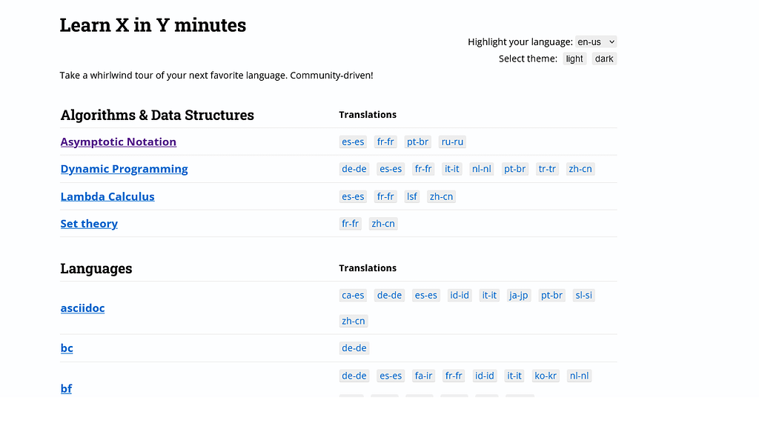Open the Dynamic Programming article
The width and height of the screenshot is (759, 426).
coord(124,169)
